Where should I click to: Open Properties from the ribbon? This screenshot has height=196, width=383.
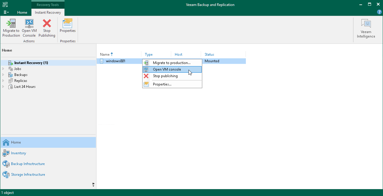pos(68,27)
